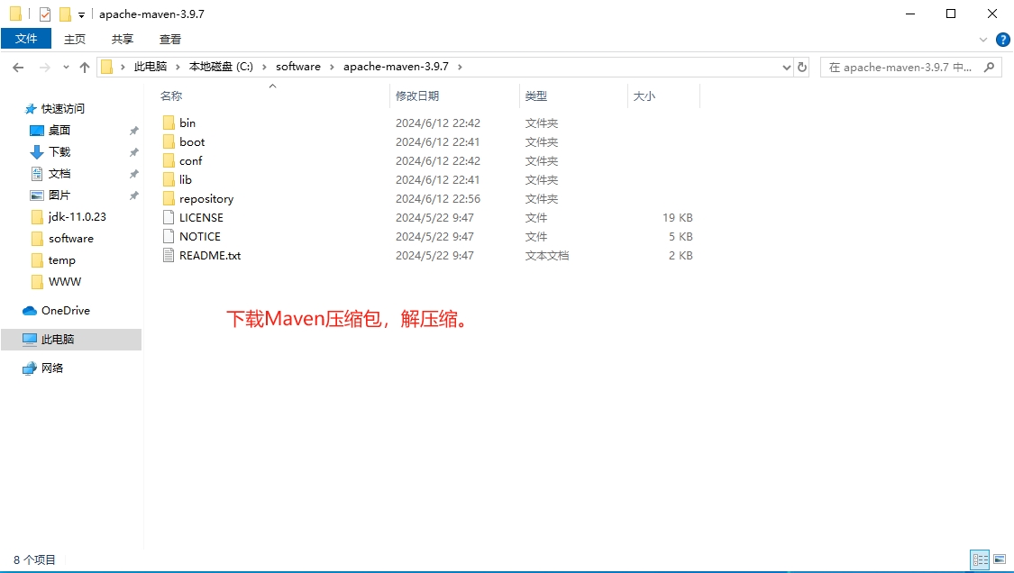The image size is (1014, 573).
Task: Select the NOTICE file icon
Action: (169, 236)
